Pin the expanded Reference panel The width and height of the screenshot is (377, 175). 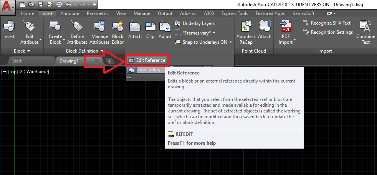[x=129, y=78]
